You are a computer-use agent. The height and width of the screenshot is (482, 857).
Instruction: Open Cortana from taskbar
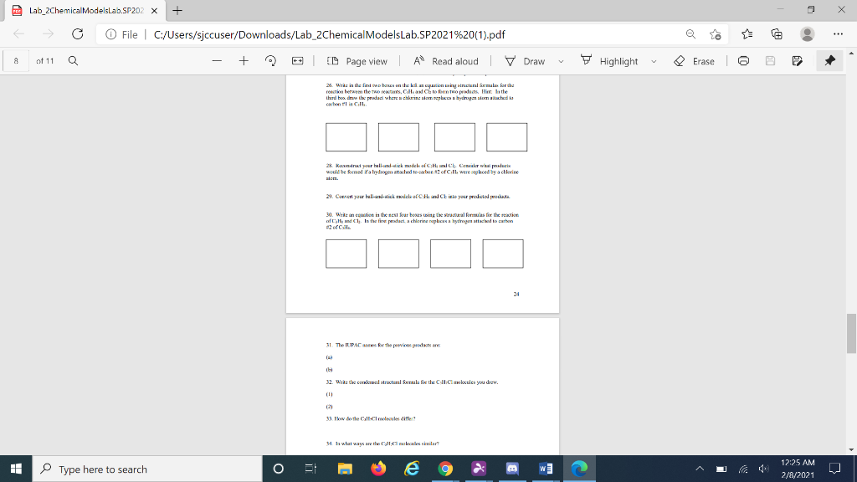pos(278,469)
